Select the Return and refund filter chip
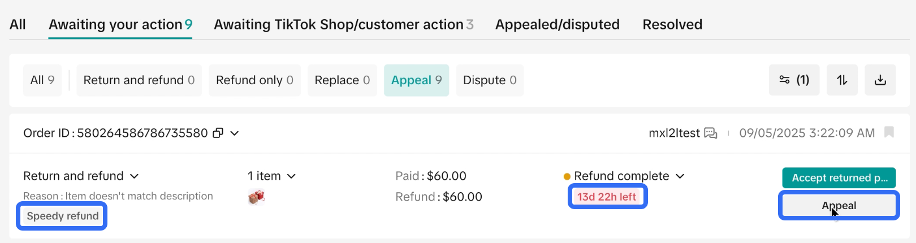The width and height of the screenshot is (916, 243). point(139,80)
